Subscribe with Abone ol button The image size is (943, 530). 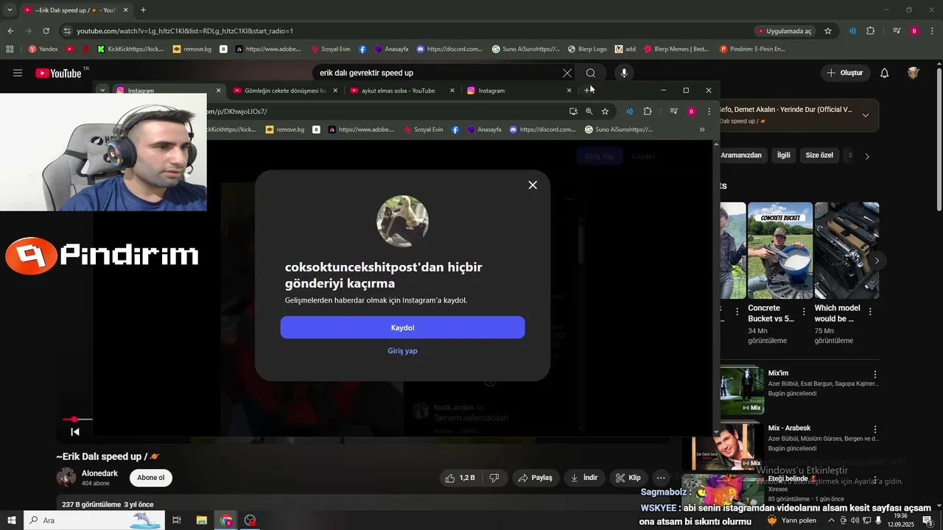point(151,478)
